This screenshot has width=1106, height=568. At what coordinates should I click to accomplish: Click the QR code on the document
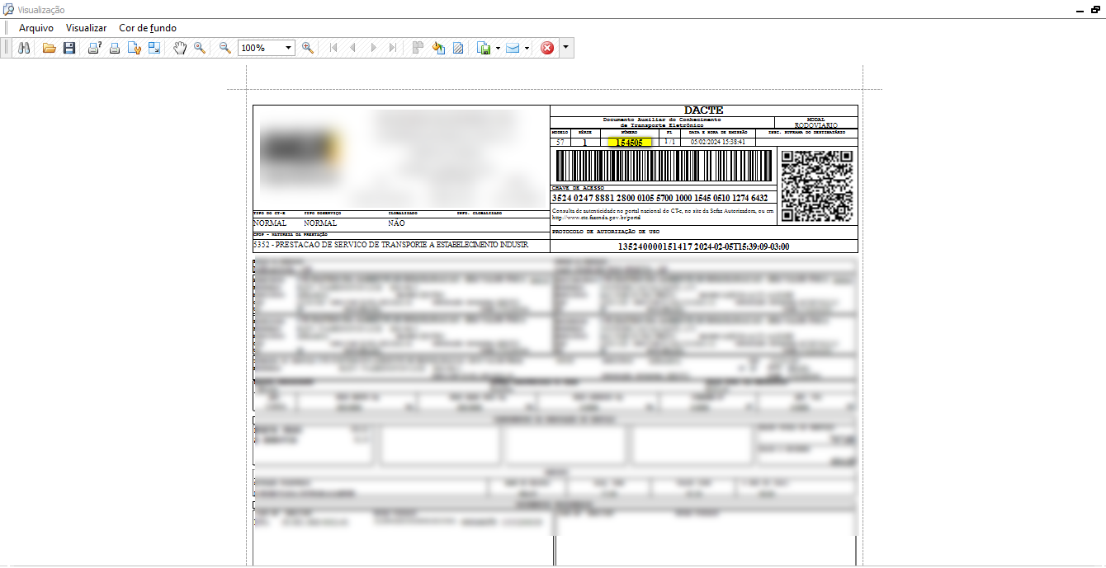click(817, 186)
